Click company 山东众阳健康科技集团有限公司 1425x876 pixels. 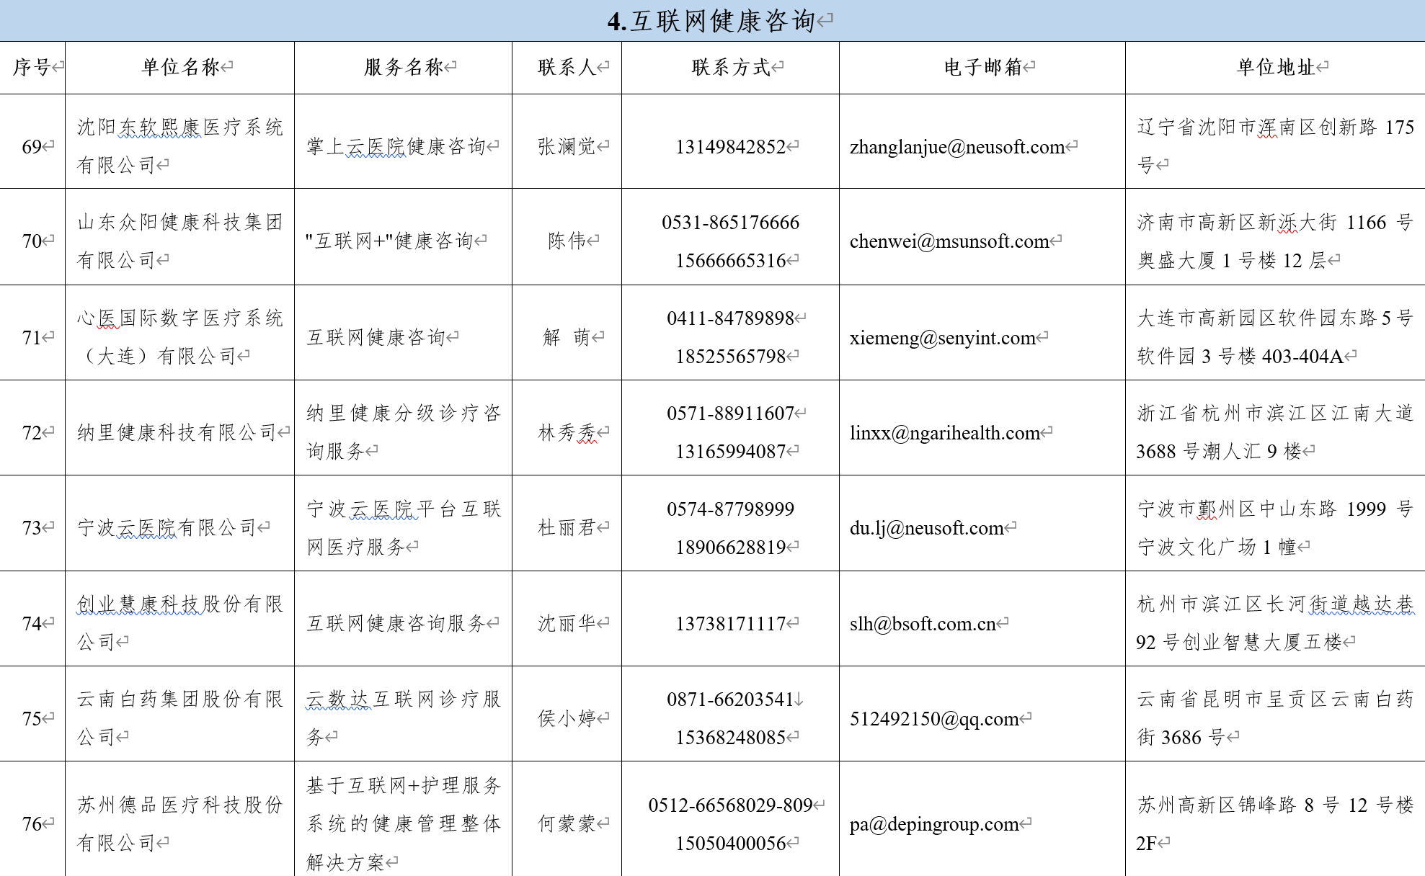pyautogui.click(x=180, y=241)
